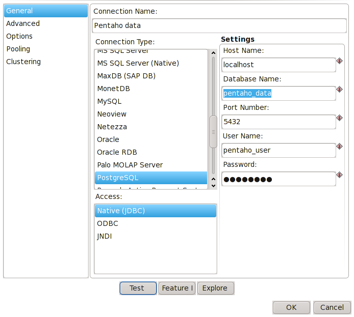Click variable icon next to User Name field
The width and height of the screenshot is (354, 317).
(x=339, y=147)
